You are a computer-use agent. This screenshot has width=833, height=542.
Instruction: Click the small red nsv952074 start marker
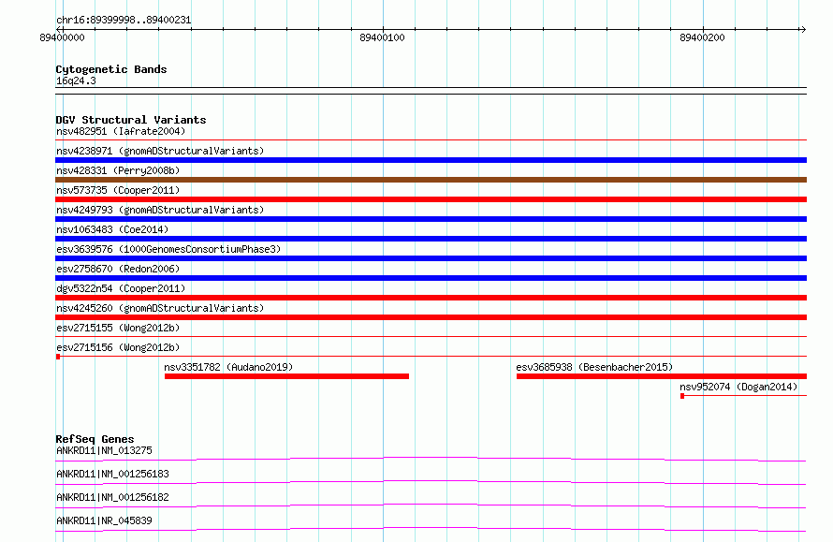click(x=682, y=396)
